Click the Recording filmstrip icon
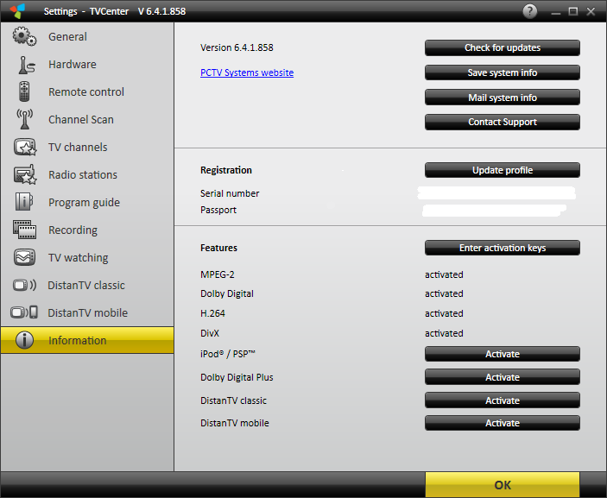This screenshot has height=498, width=607. (24, 230)
